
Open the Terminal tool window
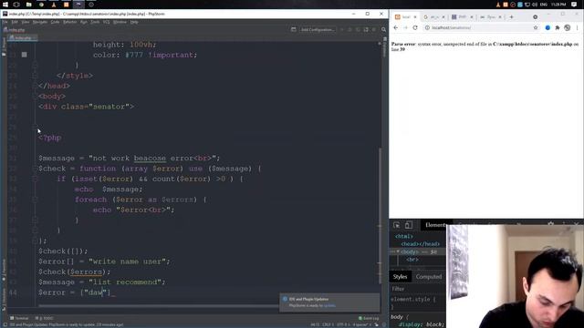(x=19, y=318)
